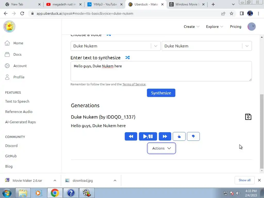Fast-forward the generated audio

tap(165, 136)
